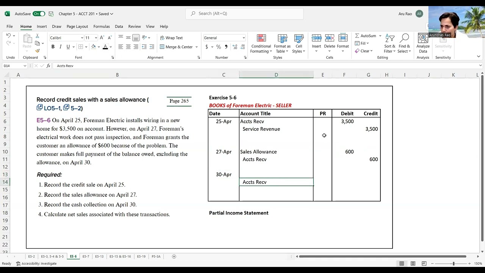Open the File menu
Screen dimensions: 485x273
pos(9,27)
